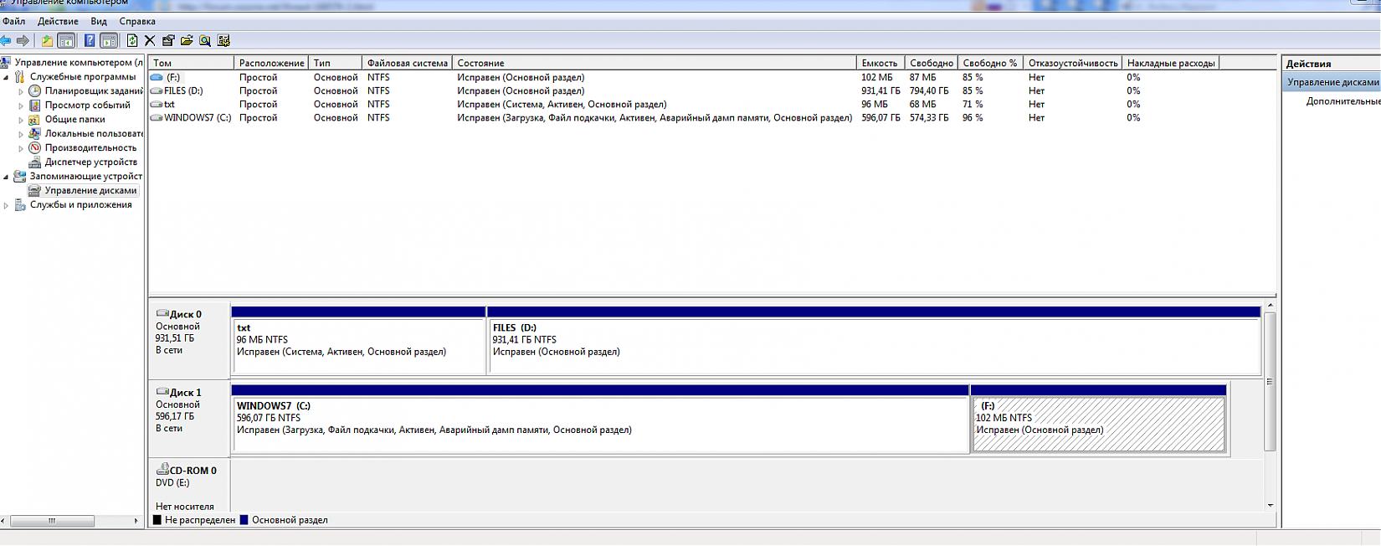This screenshot has width=1381, height=546.
Task: Click the Диспетчер устройств icon
Action: [x=34, y=162]
